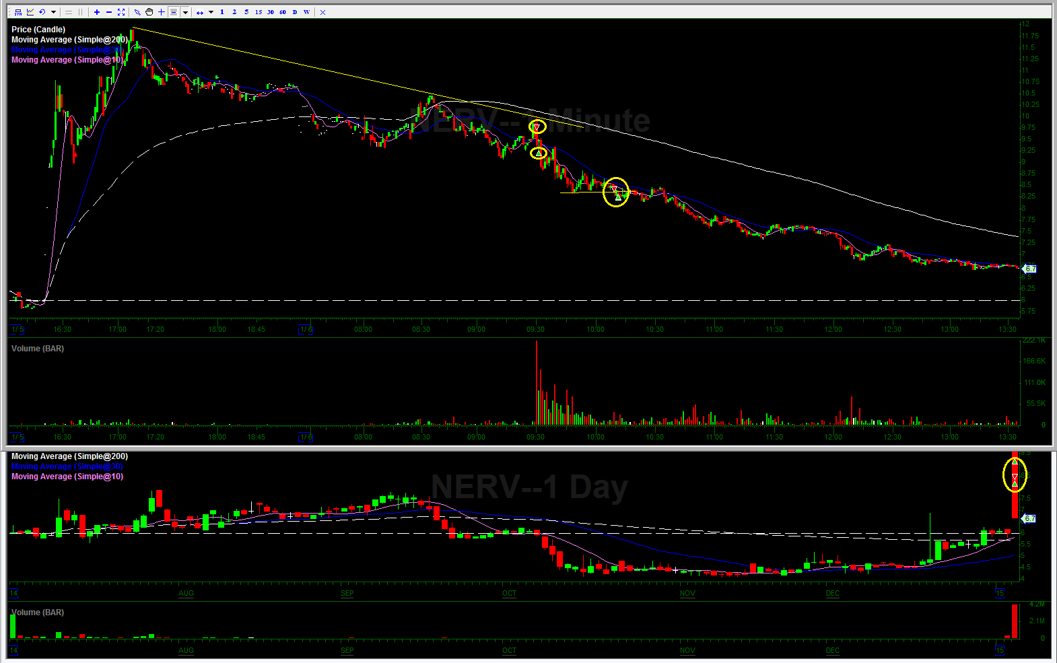Click the '55.5K' value on the intraday volume axis
This screenshot has width=1057, height=663.
tap(1036, 404)
